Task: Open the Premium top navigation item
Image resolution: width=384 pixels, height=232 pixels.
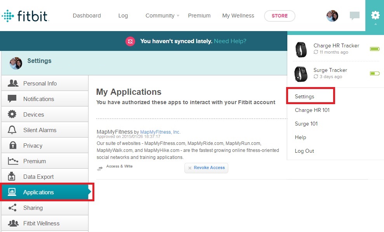Action: click(x=199, y=16)
